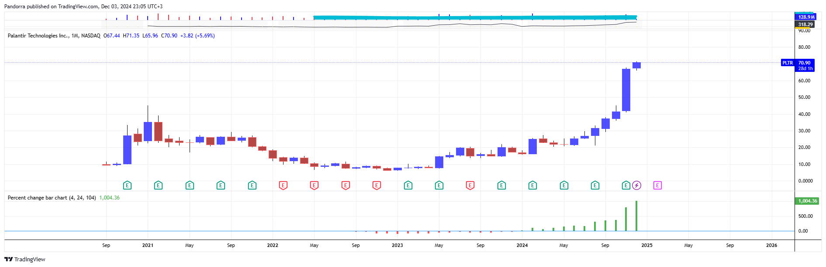Click the November 2022 red earnings marker
The height and width of the screenshot is (267, 826).
pyautogui.click(x=377, y=186)
